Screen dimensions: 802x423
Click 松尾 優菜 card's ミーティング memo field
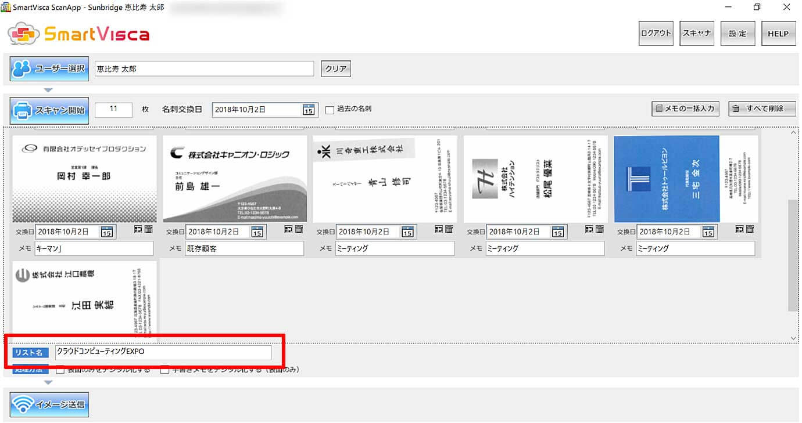tap(545, 248)
